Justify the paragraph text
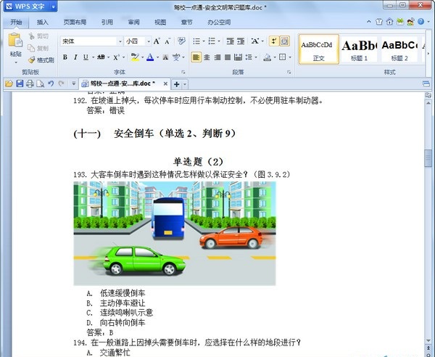The image size is (435, 357). 228,57
